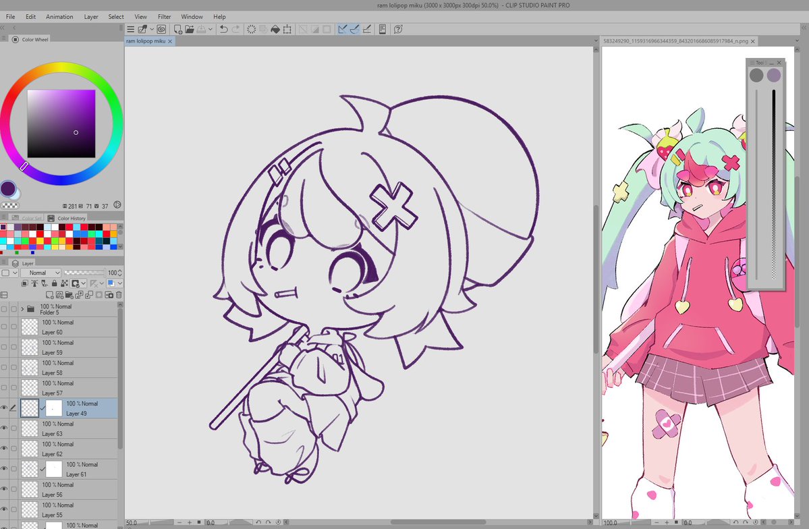
Task: Open the Filter menu
Action: [165, 16]
